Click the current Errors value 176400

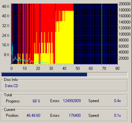(x=75, y=115)
